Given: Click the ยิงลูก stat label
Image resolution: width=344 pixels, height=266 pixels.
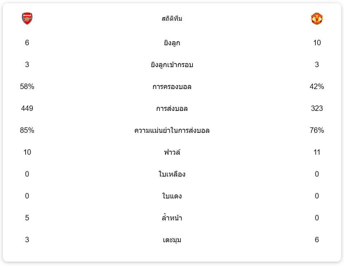Looking at the screenshot, I should (172, 43).
